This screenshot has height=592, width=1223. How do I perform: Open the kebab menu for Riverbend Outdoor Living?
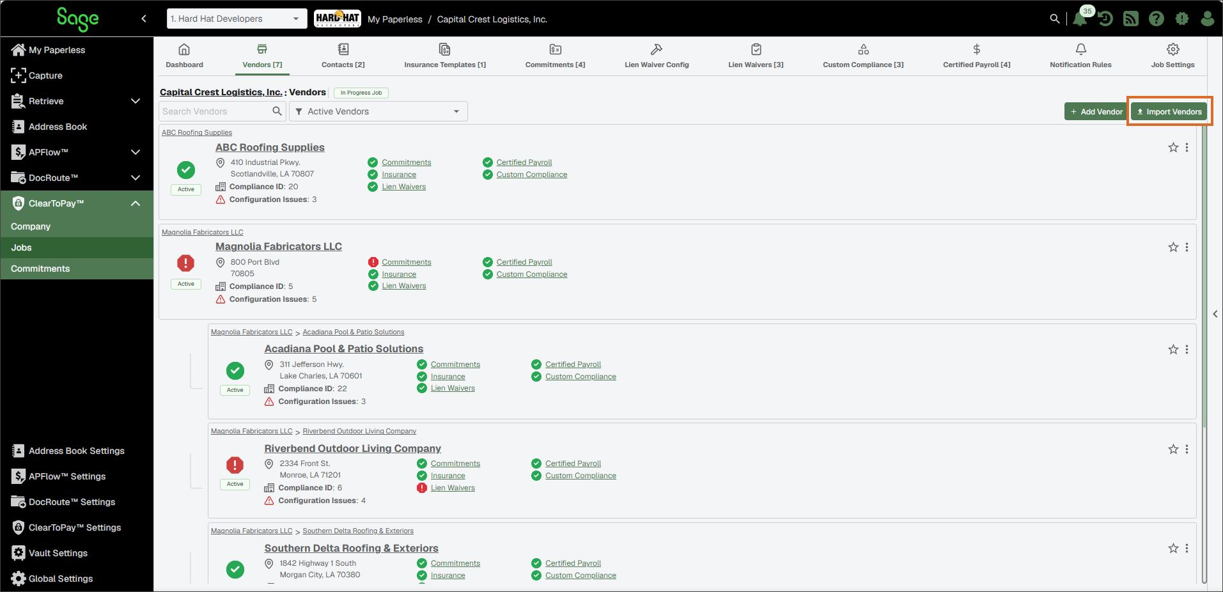(1187, 449)
